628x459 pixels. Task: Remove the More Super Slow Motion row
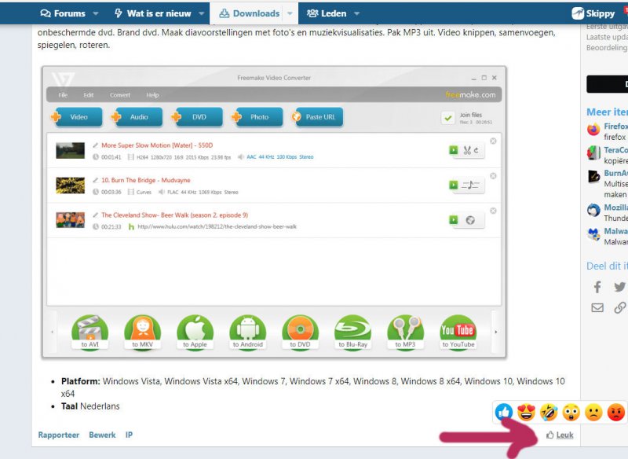[494, 141]
